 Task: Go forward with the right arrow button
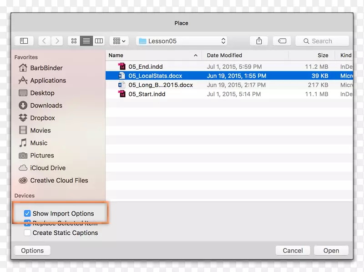pos(57,41)
